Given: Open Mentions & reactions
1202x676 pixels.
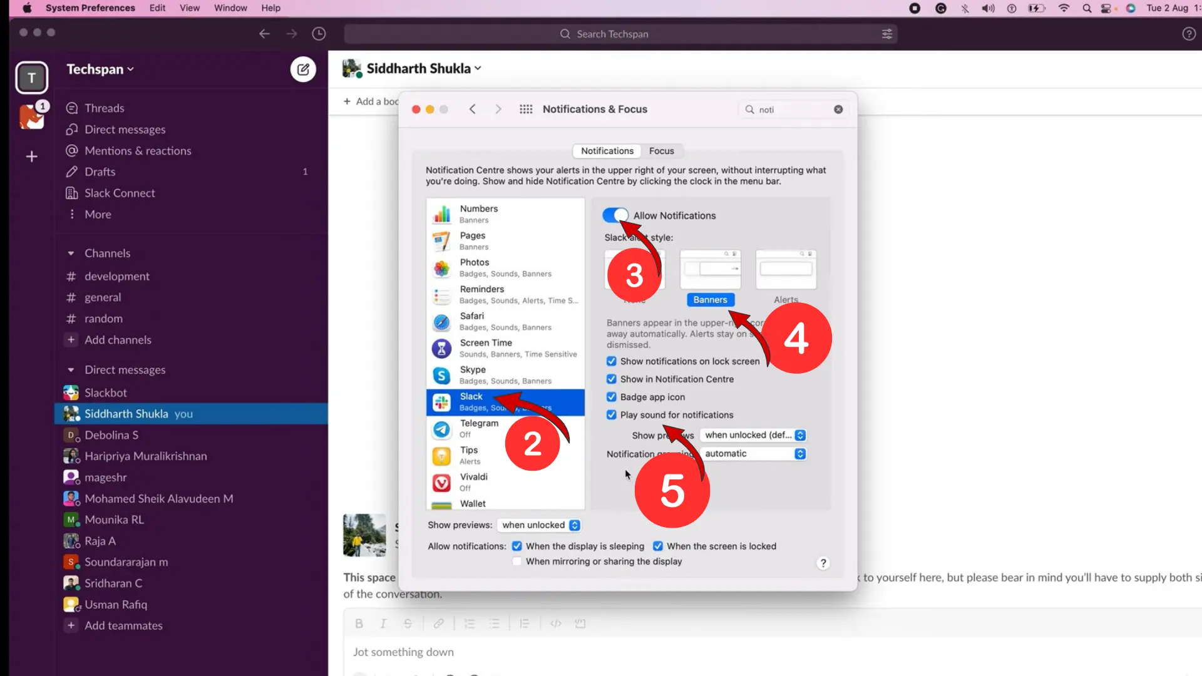Looking at the screenshot, I should click(138, 151).
